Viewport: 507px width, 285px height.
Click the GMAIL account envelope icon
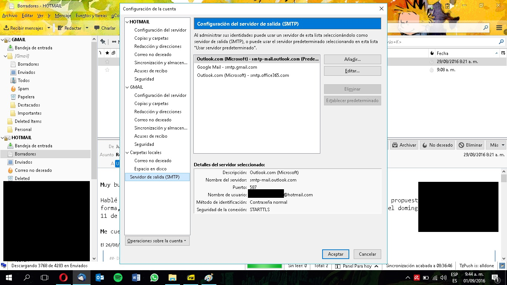7,40
